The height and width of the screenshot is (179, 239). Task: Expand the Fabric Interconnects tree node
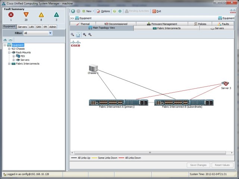click(x=9, y=64)
